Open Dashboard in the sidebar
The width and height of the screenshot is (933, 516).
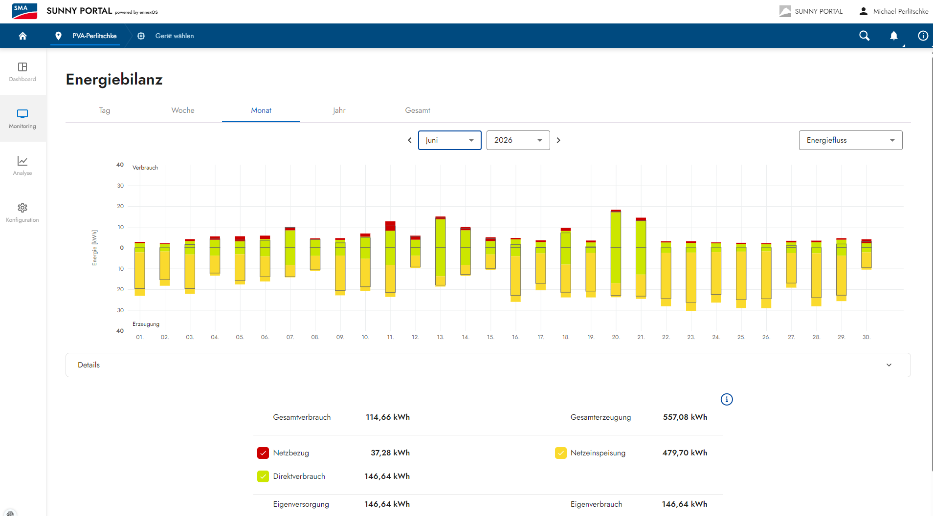[22, 72]
